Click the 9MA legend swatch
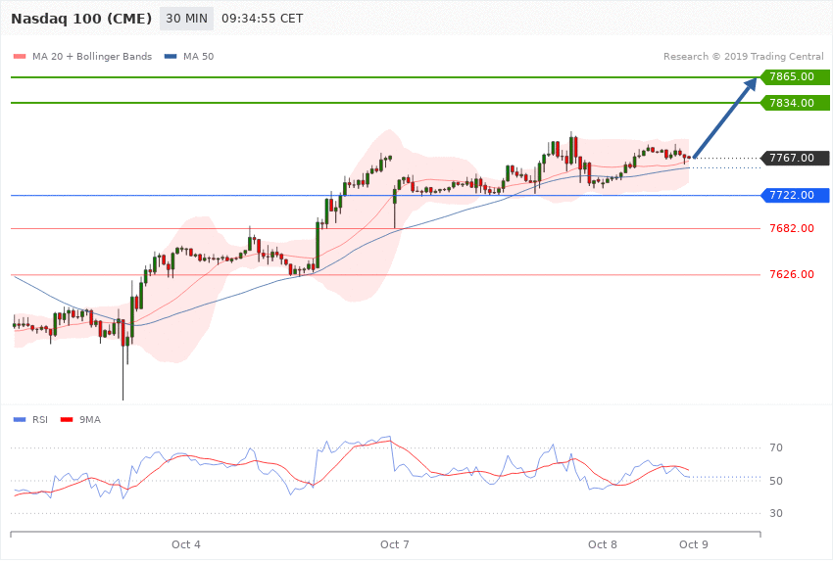Screen dimensions: 833x564 click(x=67, y=420)
